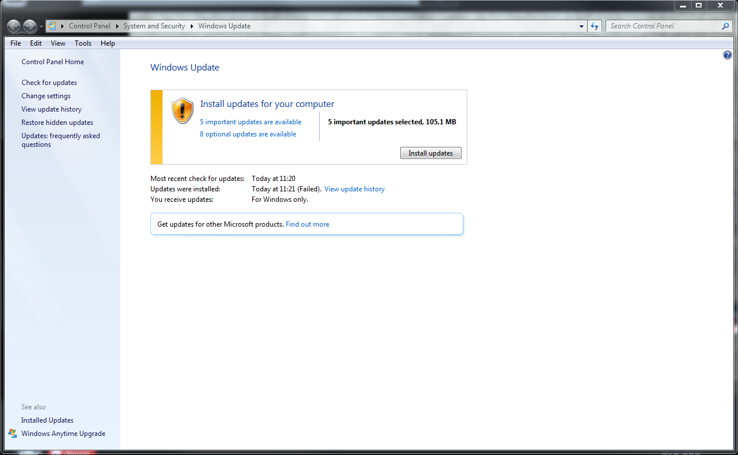Click the yellow warning shield icon
Image resolution: width=738 pixels, height=455 pixels.
tap(183, 110)
